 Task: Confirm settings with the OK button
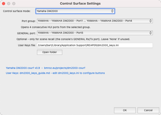pos(125,110)
